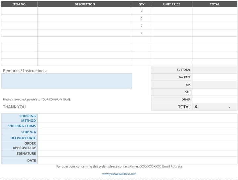Select the DELIVERY DATE label
This screenshot has height=180, width=238.
pos(23,138)
